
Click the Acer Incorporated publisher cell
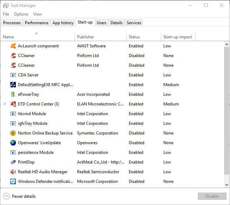(x=93, y=94)
